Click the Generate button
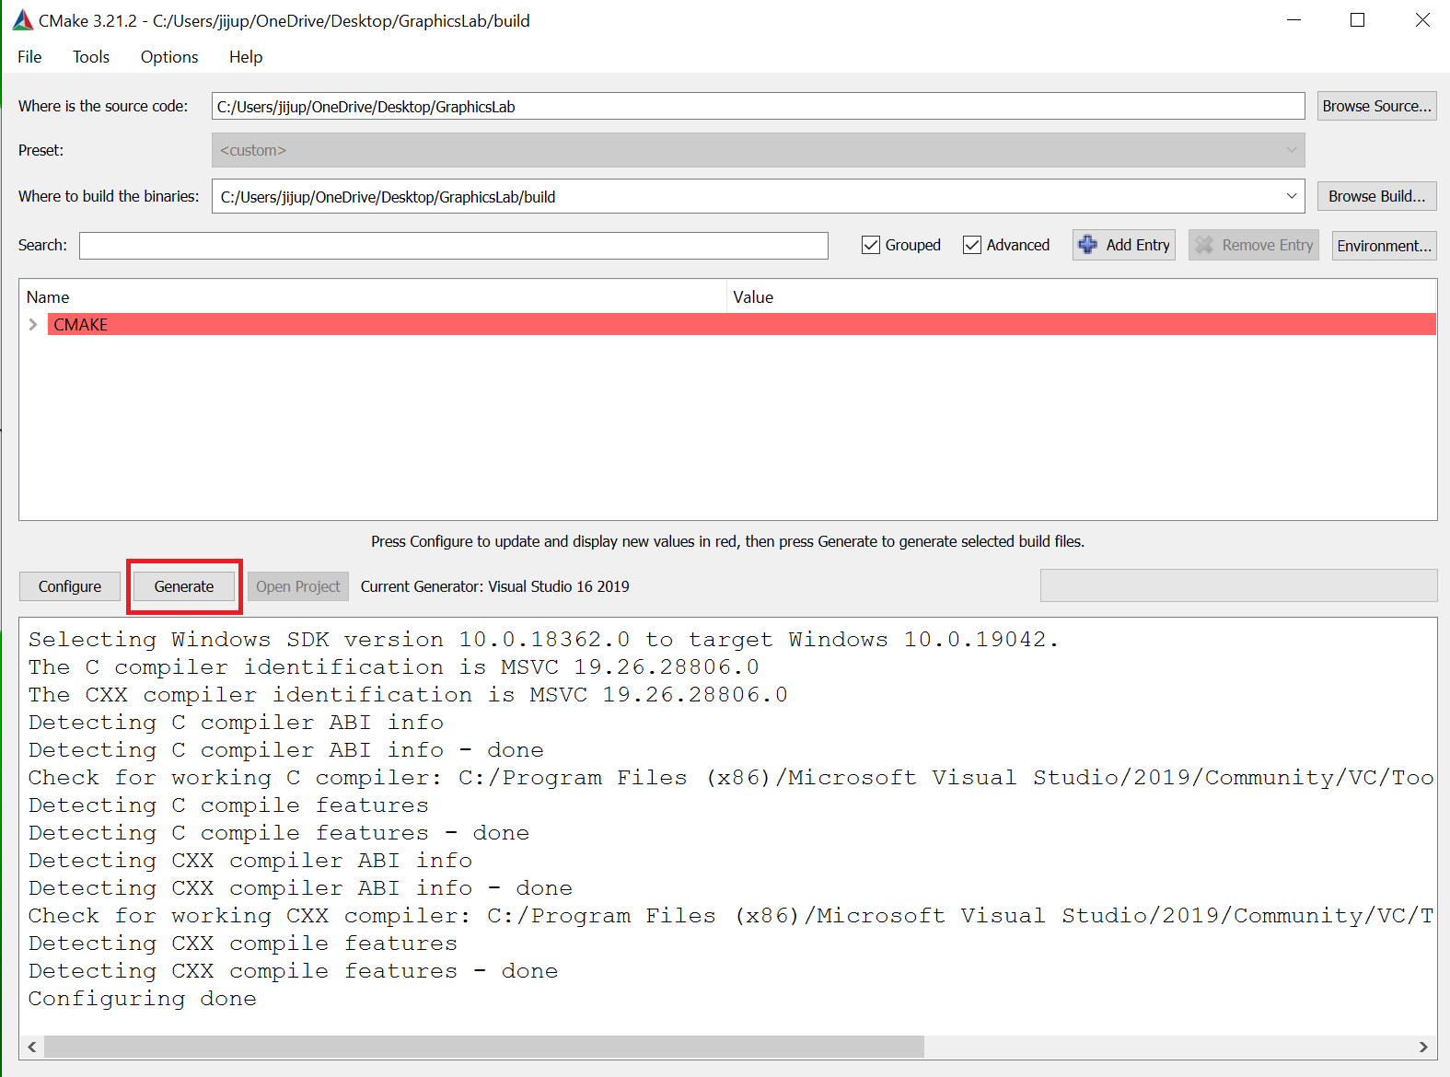This screenshot has height=1077, width=1450. 184,586
